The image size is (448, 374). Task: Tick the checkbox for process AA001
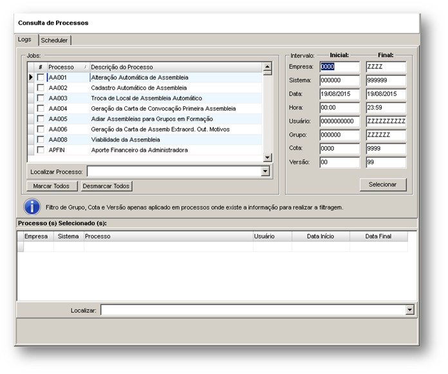[41, 77]
